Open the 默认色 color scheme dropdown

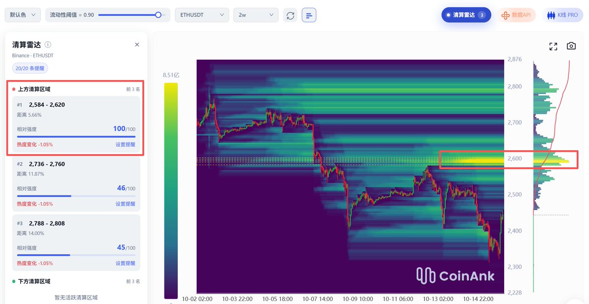click(23, 15)
